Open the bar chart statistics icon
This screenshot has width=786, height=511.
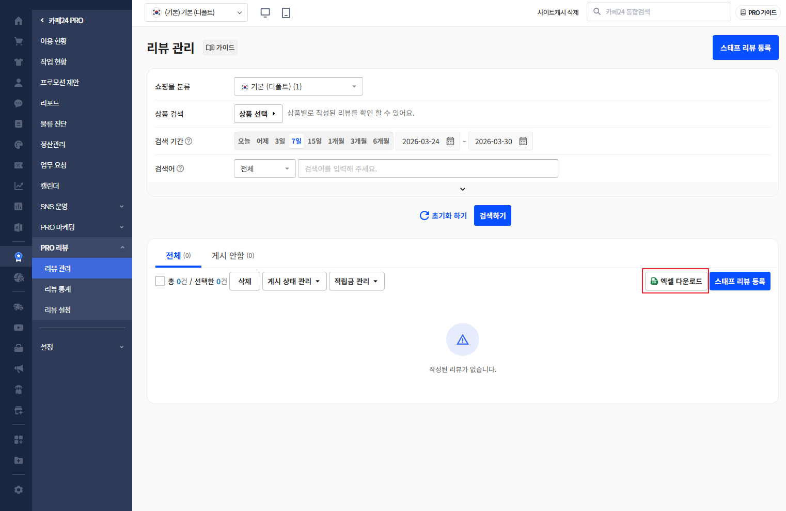[x=19, y=207]
